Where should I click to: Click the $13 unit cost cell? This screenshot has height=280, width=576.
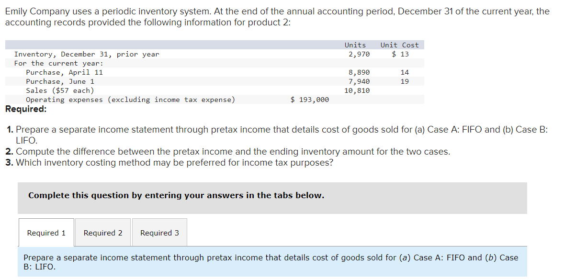pos(400,54)
